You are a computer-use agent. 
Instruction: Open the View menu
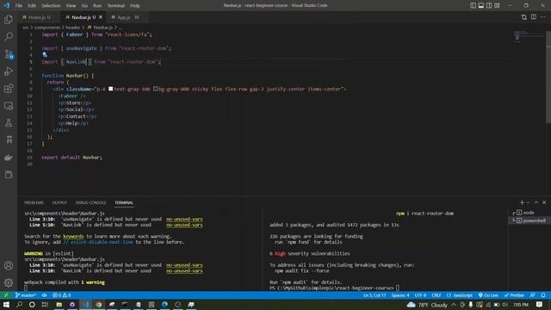[x=71, y=5]
